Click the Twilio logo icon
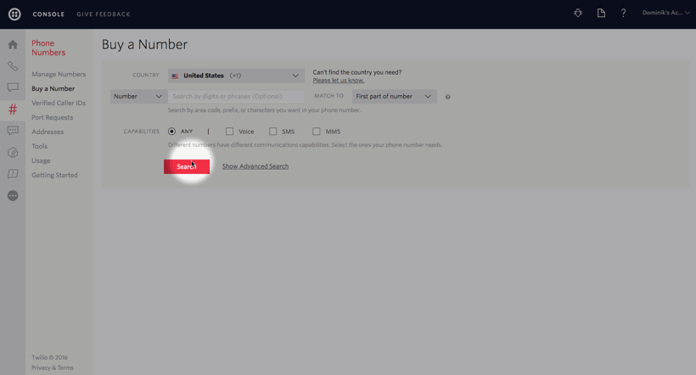The image size is (696, 375). [14, 14]
